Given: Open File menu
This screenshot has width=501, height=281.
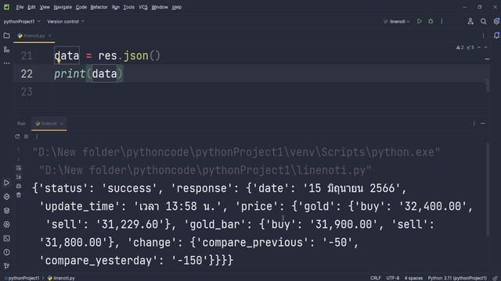Looking at the screenshot, I should tap(20, 7).
